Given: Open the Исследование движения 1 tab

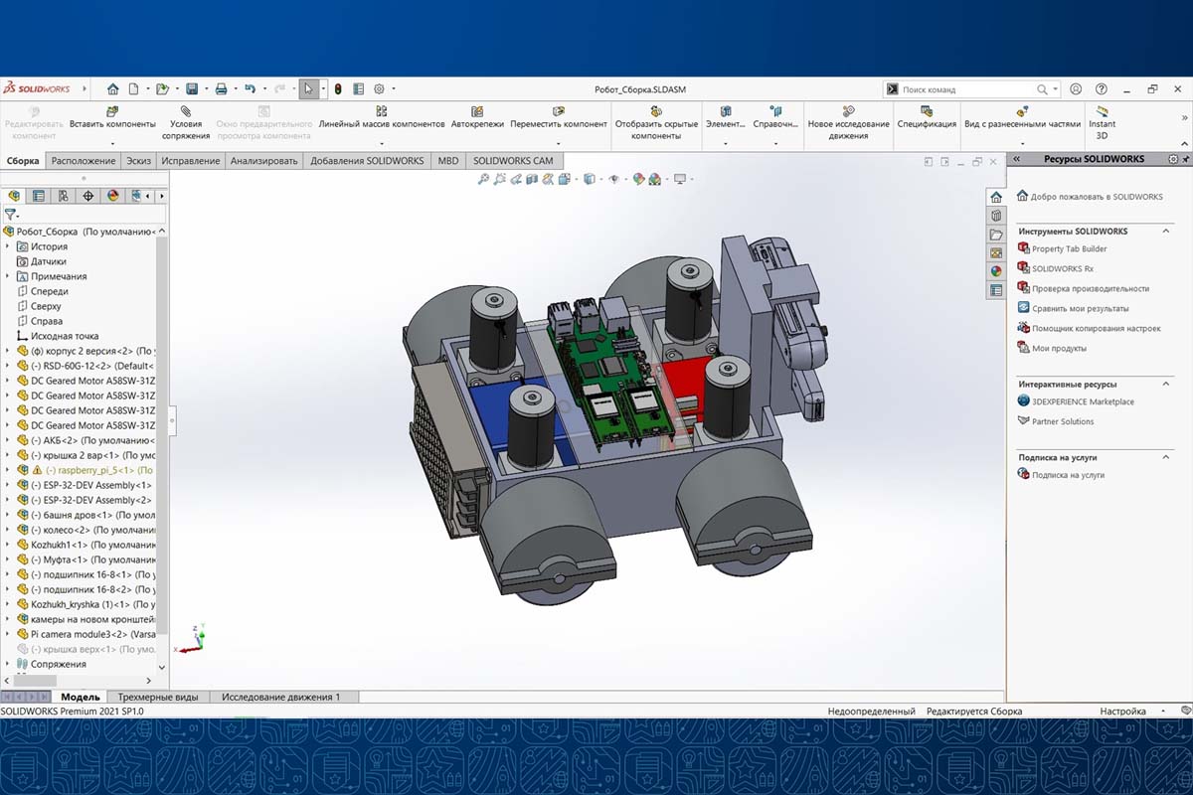Looking at the screenshot, I should tap(280, 697).
